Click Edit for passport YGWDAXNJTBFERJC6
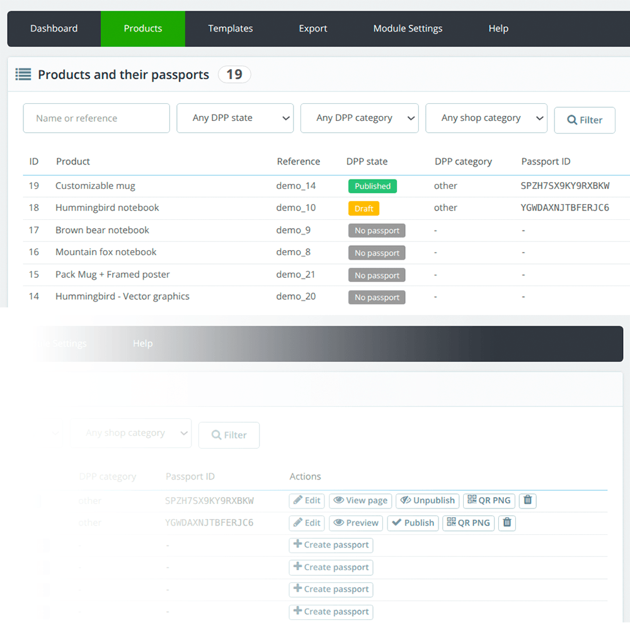This screenshot has width=630, height=630. point(307,523)
